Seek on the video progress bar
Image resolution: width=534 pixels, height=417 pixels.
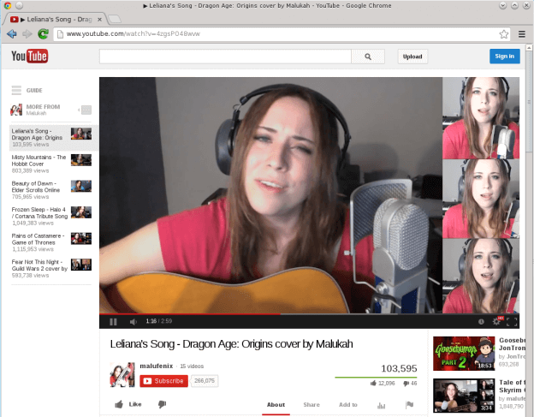(309, 313)
